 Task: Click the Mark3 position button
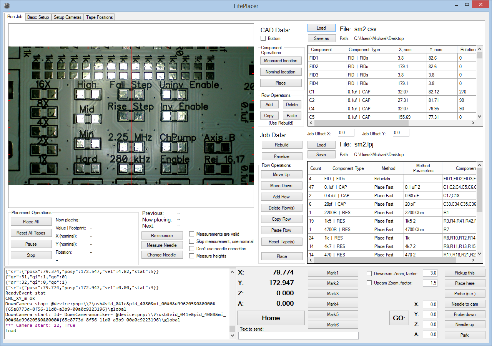pyautogui.click(x=332, y=294)
